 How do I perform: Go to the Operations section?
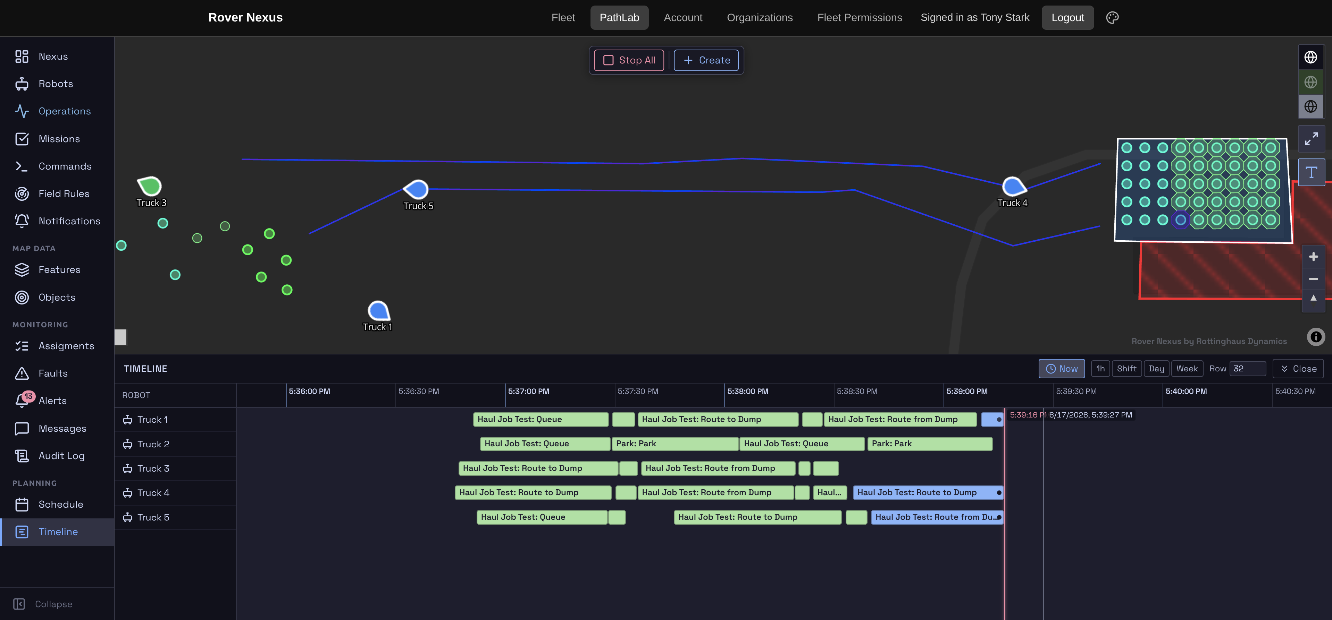pos(57,111)
